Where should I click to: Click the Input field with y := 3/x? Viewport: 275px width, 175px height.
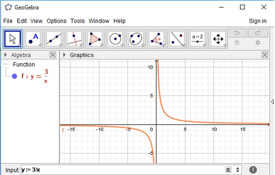[x=123, y=170]
